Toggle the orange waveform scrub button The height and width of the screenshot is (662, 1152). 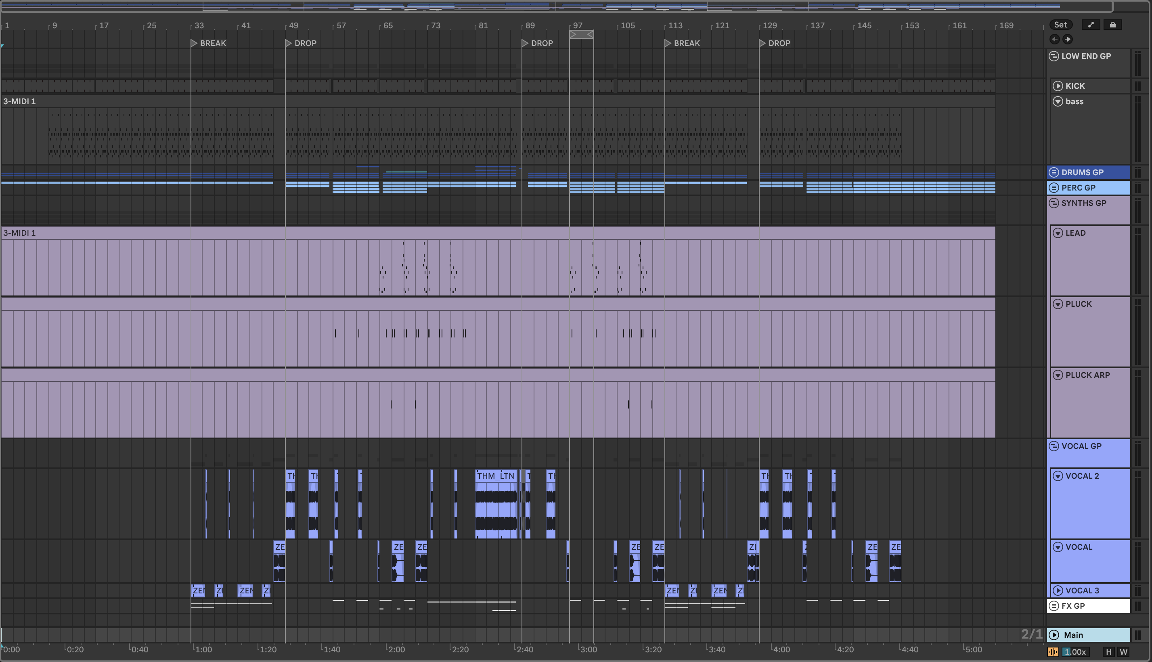(1053, 652)
